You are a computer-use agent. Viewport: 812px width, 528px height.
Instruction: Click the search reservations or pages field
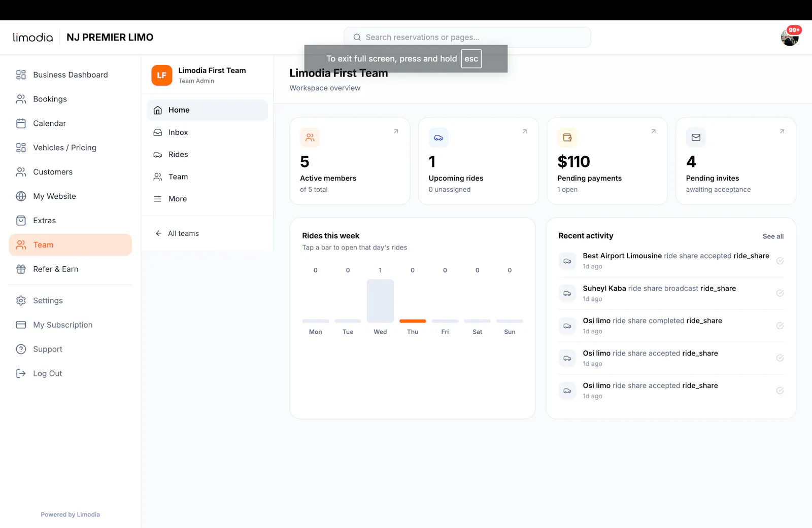point(467,38)
